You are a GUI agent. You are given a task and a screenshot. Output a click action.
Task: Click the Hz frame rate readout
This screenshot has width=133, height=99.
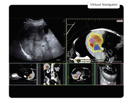point(59,60)
